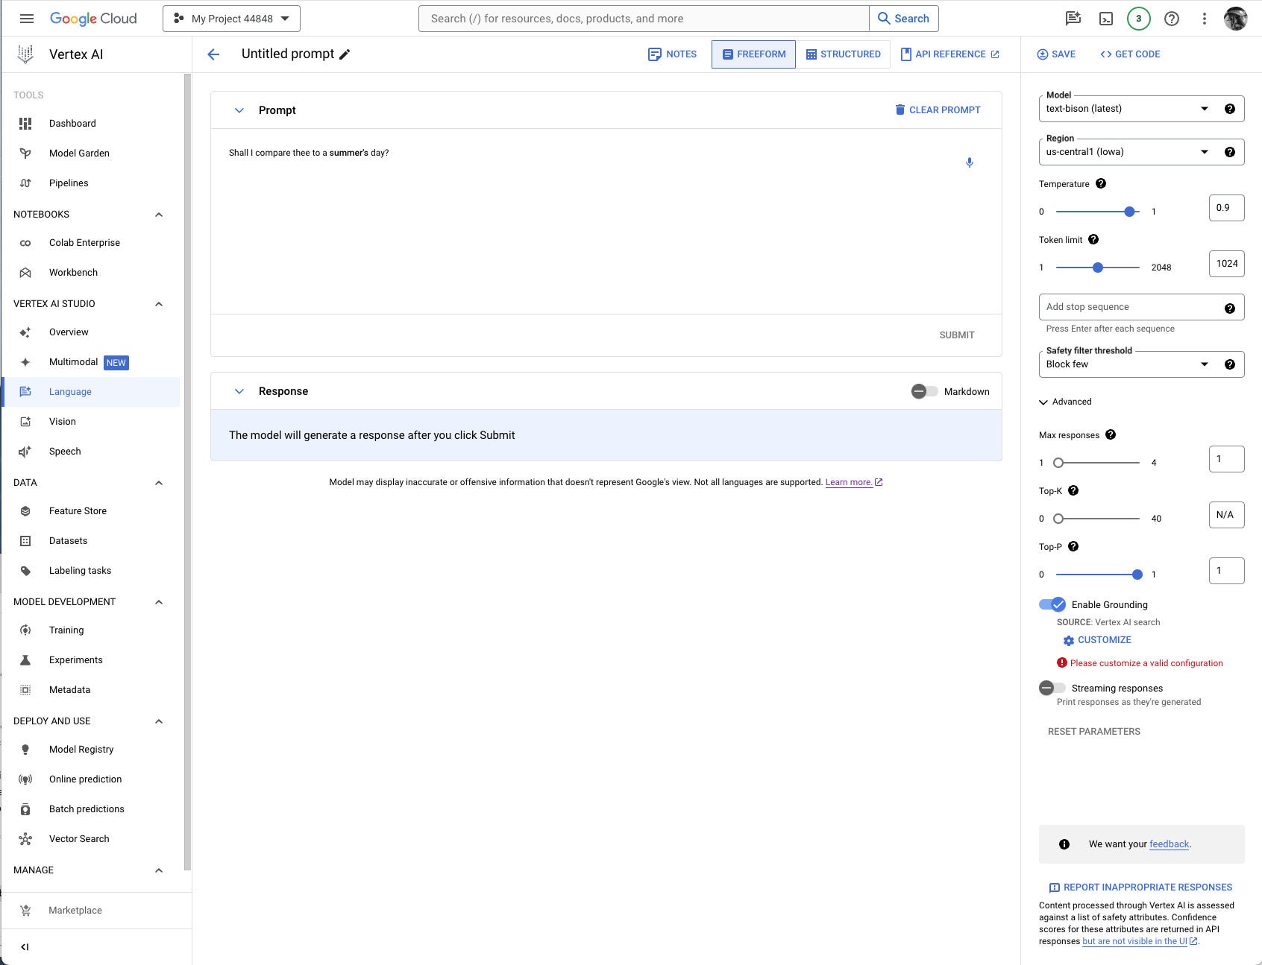Toggle the Markdown switch

click(x=924, y=391)
